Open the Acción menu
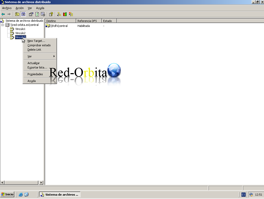Image resolution: width=264 pixels, height=199 pixels. (x=20, y=8)
